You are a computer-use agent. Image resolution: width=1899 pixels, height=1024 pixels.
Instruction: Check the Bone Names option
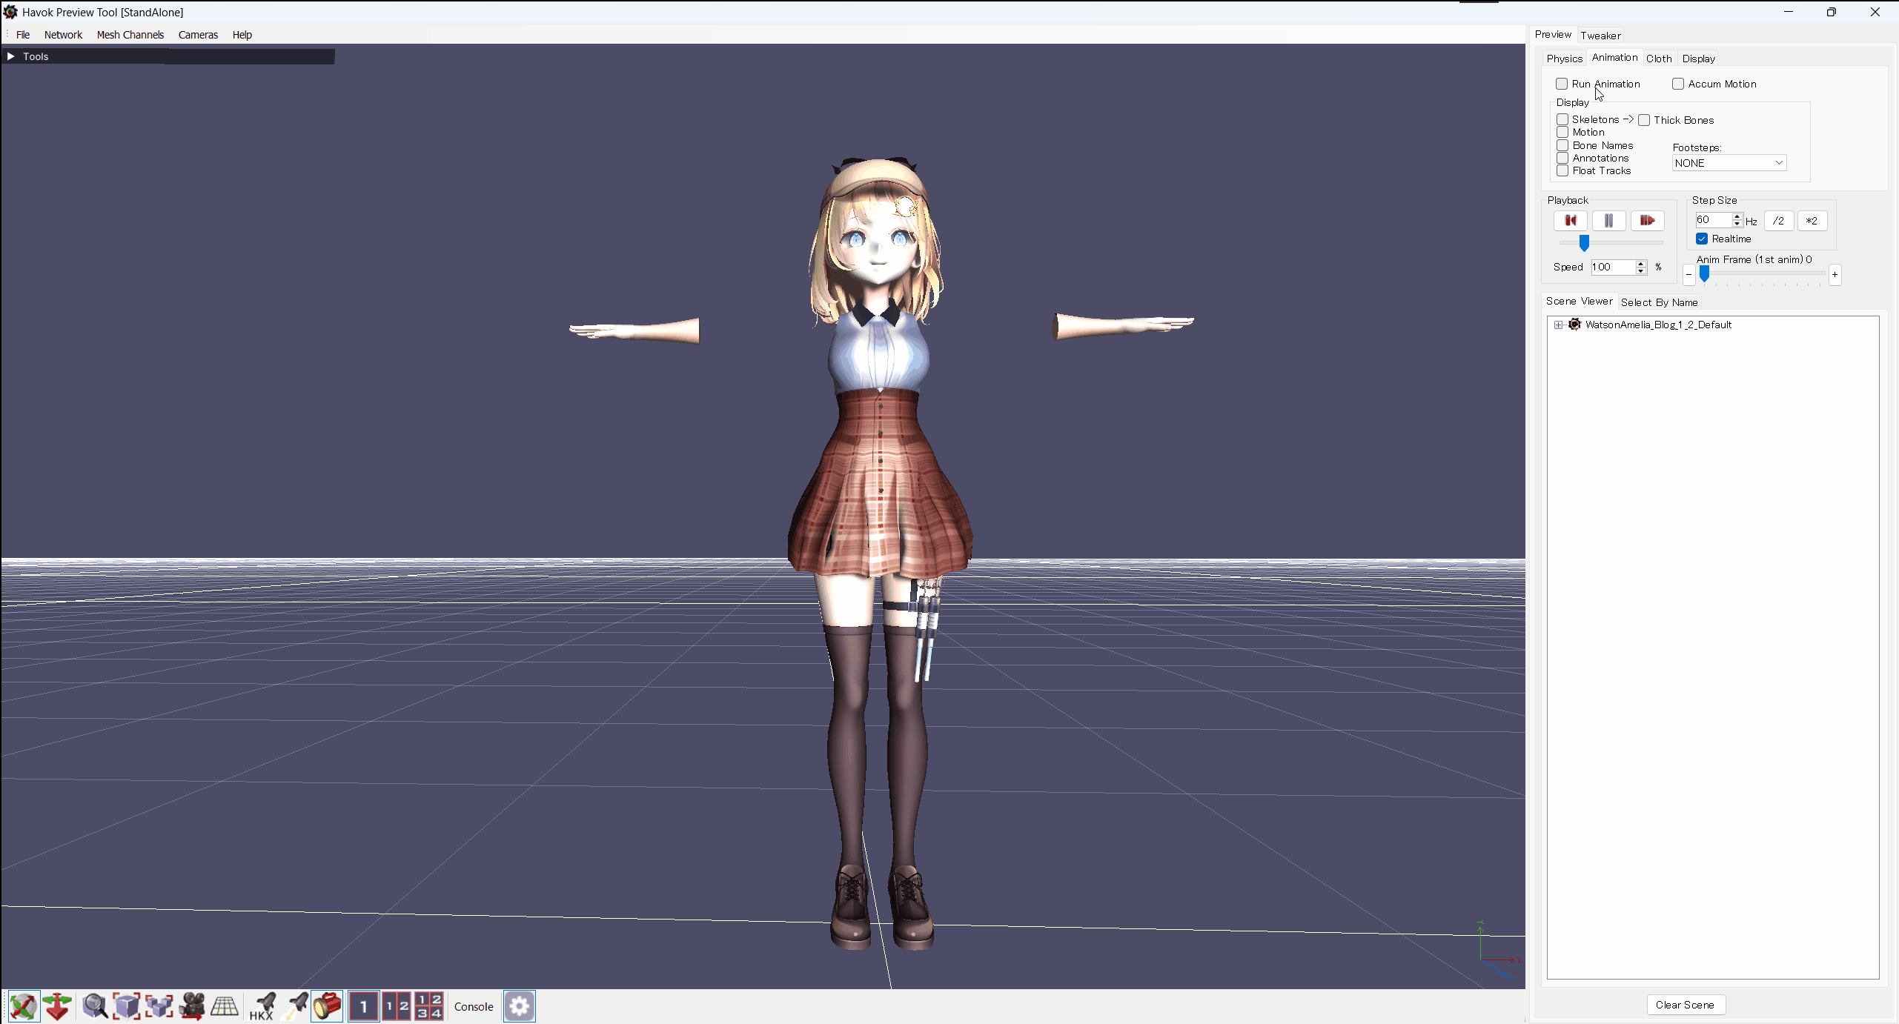(1562, 145)
